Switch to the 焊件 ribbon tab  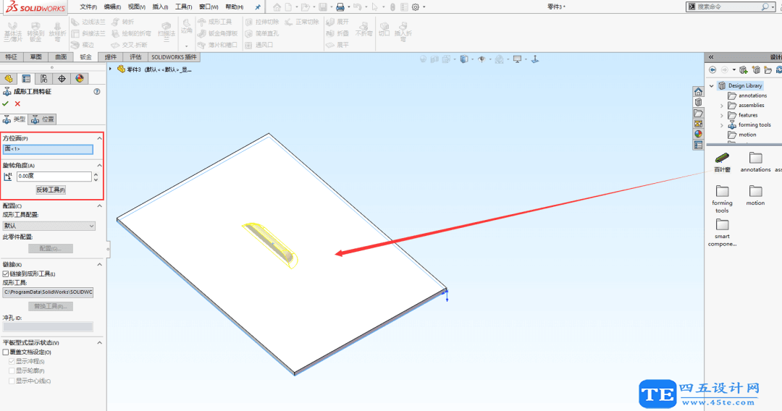(x=111, y=57)
